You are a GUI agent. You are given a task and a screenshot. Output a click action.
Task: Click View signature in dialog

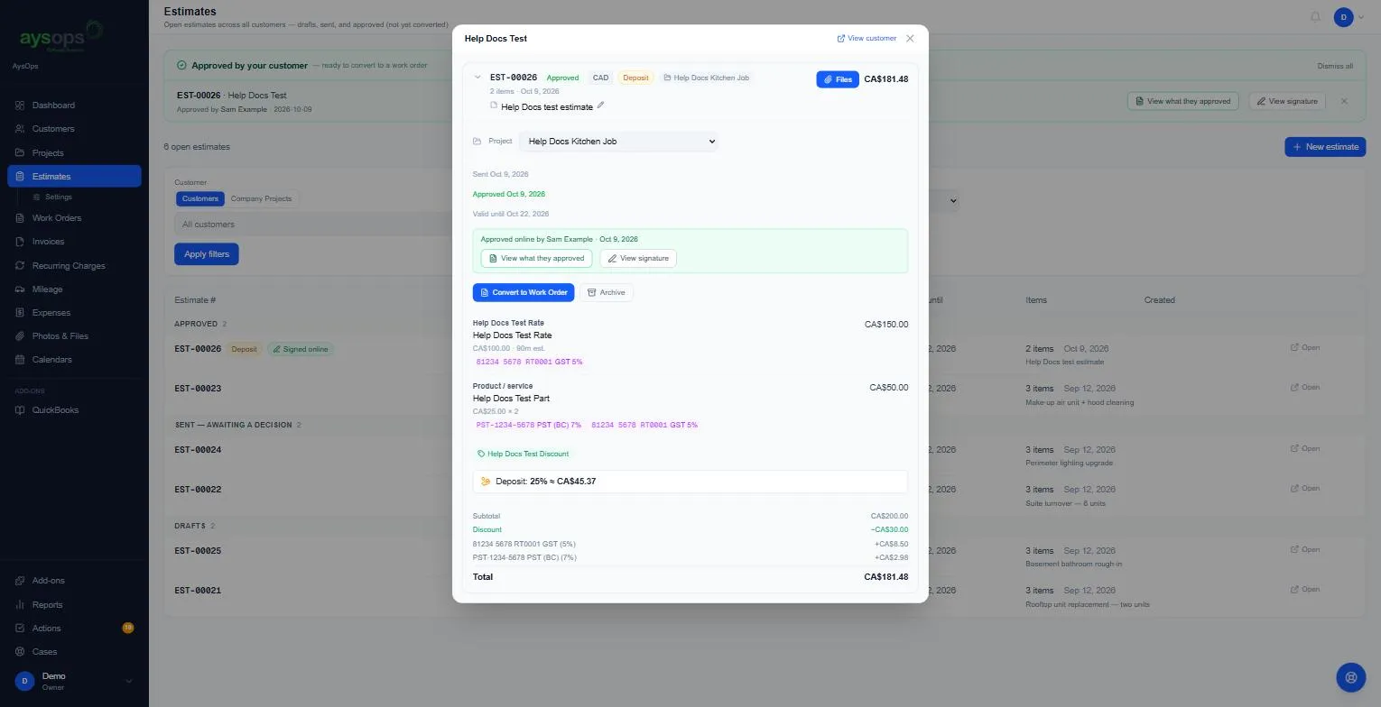(x=638, y=259)
